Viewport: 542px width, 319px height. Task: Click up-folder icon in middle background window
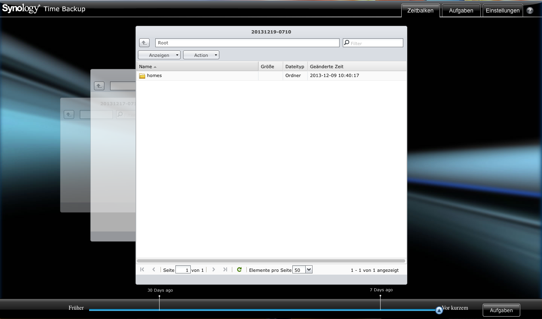(x=99, y=86)
